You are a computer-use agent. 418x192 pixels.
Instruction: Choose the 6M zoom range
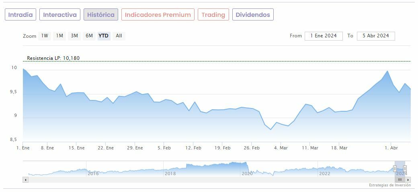[x=89, y=36]
